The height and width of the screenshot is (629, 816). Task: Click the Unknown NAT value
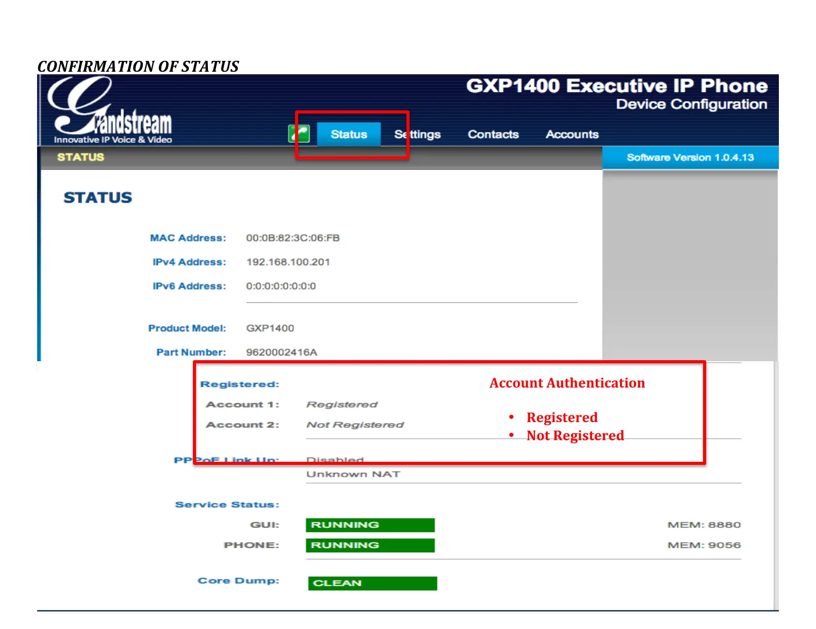point(353,474)
